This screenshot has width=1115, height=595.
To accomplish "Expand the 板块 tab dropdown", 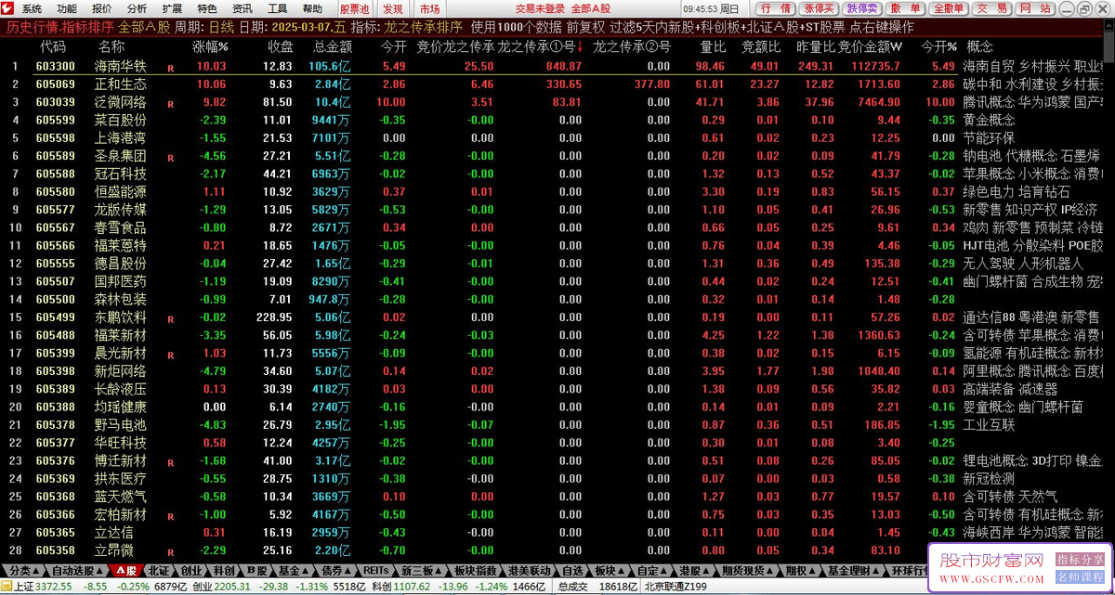I will coord(610,570).
